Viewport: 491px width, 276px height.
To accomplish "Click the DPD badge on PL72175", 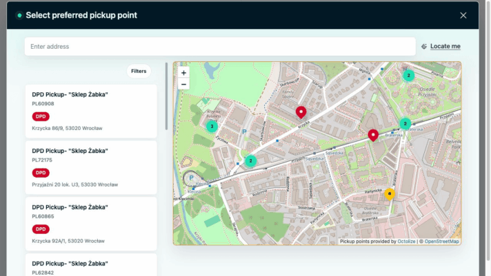I will click(41, 173).
